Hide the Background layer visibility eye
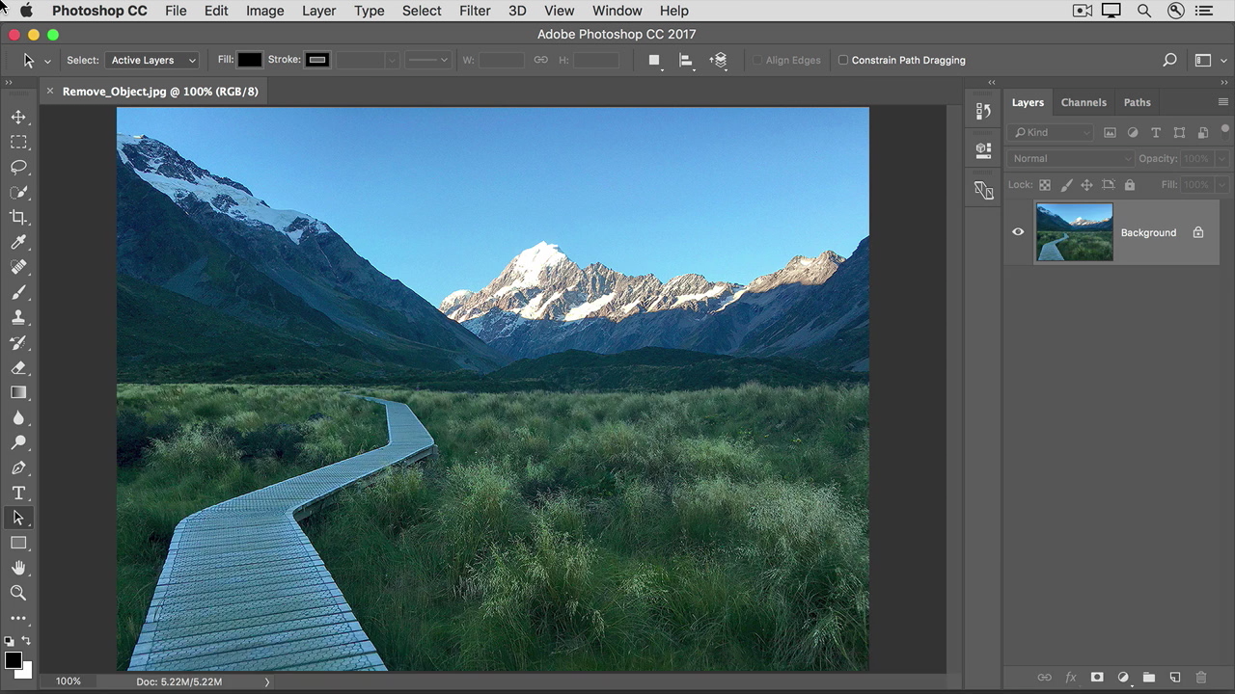 pyautogui.click(x=1018, y=232)
